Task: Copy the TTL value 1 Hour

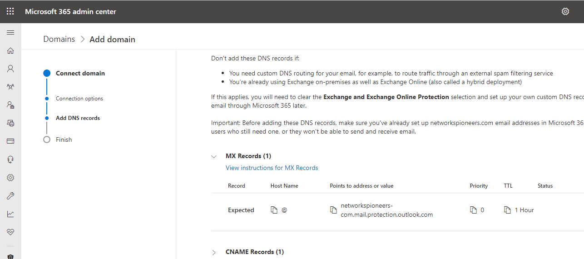Action: (x=507, y=210)
